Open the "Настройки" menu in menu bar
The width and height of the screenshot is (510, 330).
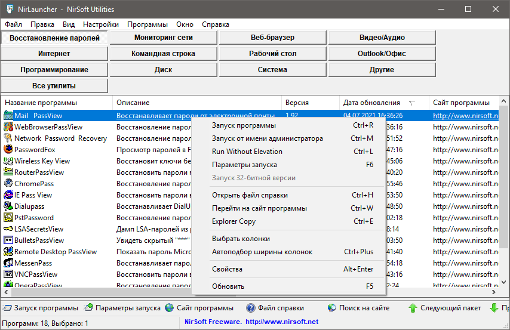tap(101, 24)
